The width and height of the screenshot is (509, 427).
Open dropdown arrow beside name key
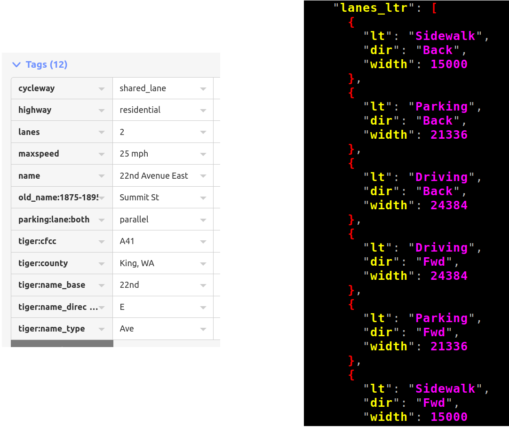102,176
